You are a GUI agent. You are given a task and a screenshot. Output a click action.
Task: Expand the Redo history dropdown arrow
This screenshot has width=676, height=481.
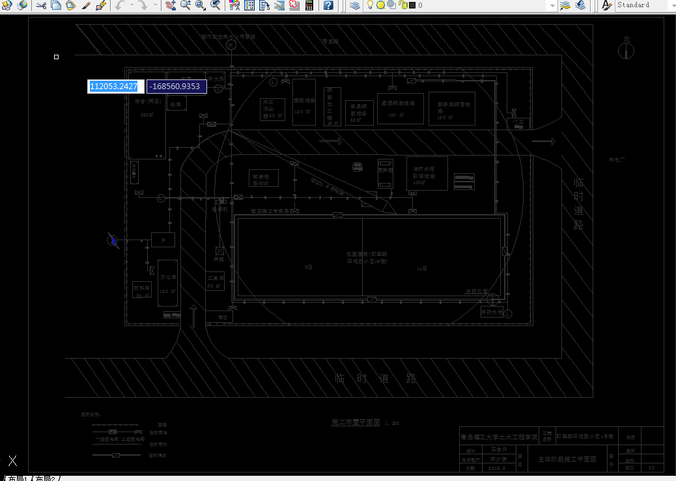(x=155, y=5)
